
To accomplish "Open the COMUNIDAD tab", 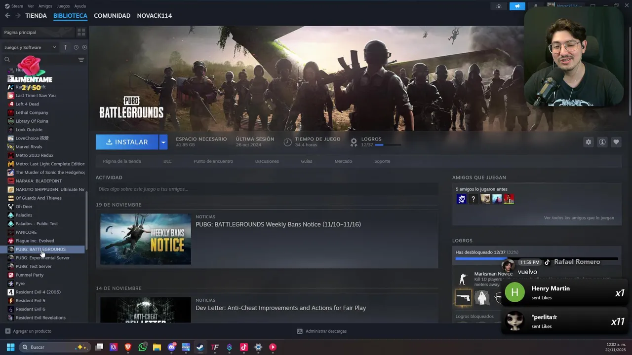I will pos(112,16).
